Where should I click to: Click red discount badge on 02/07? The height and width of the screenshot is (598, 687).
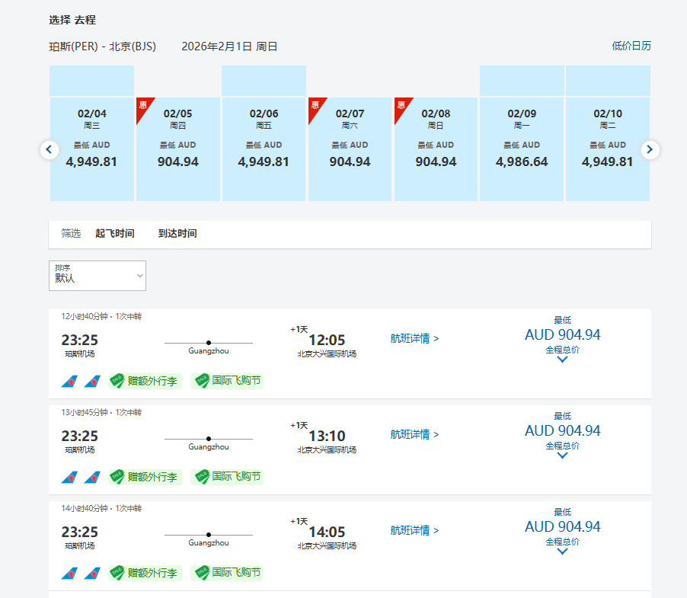tap(315, 107)
